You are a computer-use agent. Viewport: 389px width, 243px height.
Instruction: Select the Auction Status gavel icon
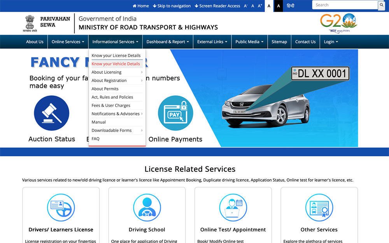51,113
